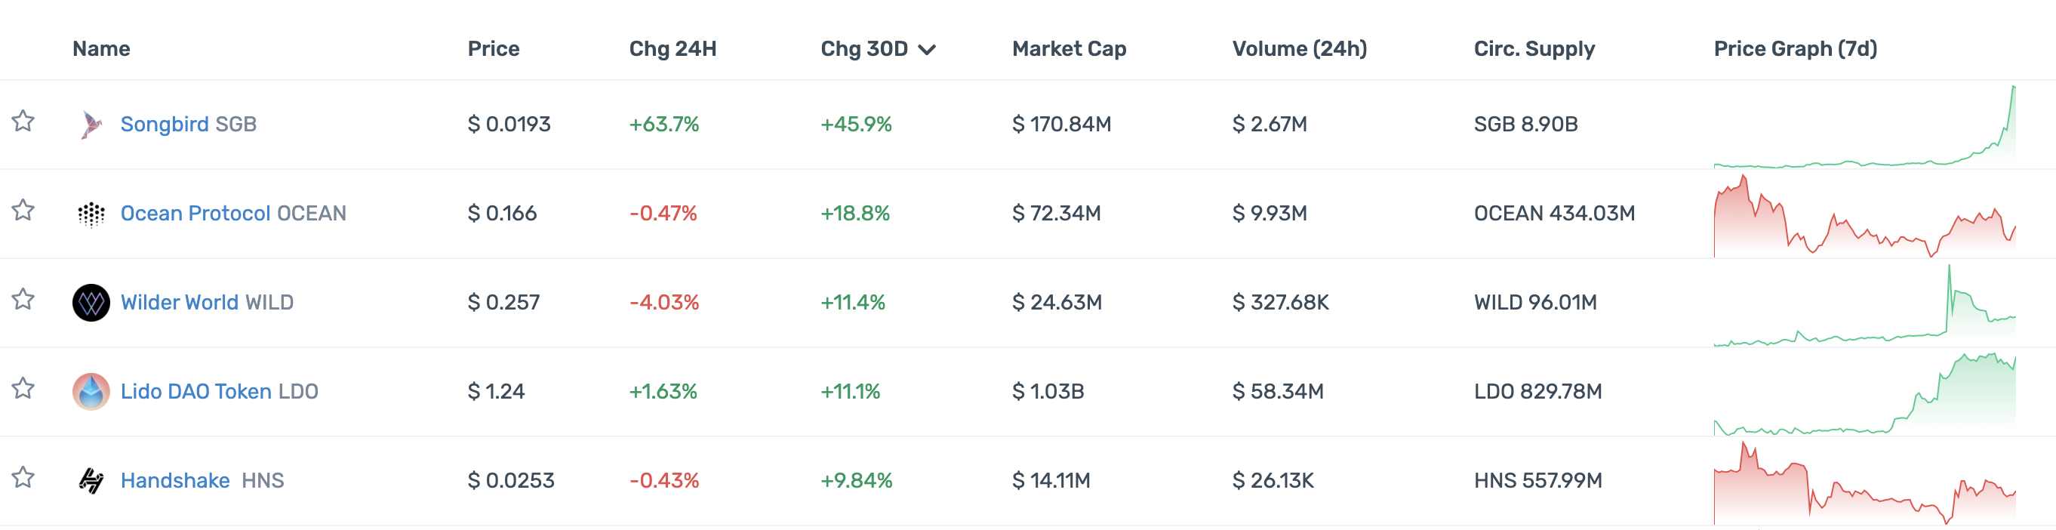
Task: Click the Songbird bird logo icon
Action: (91, 125)
